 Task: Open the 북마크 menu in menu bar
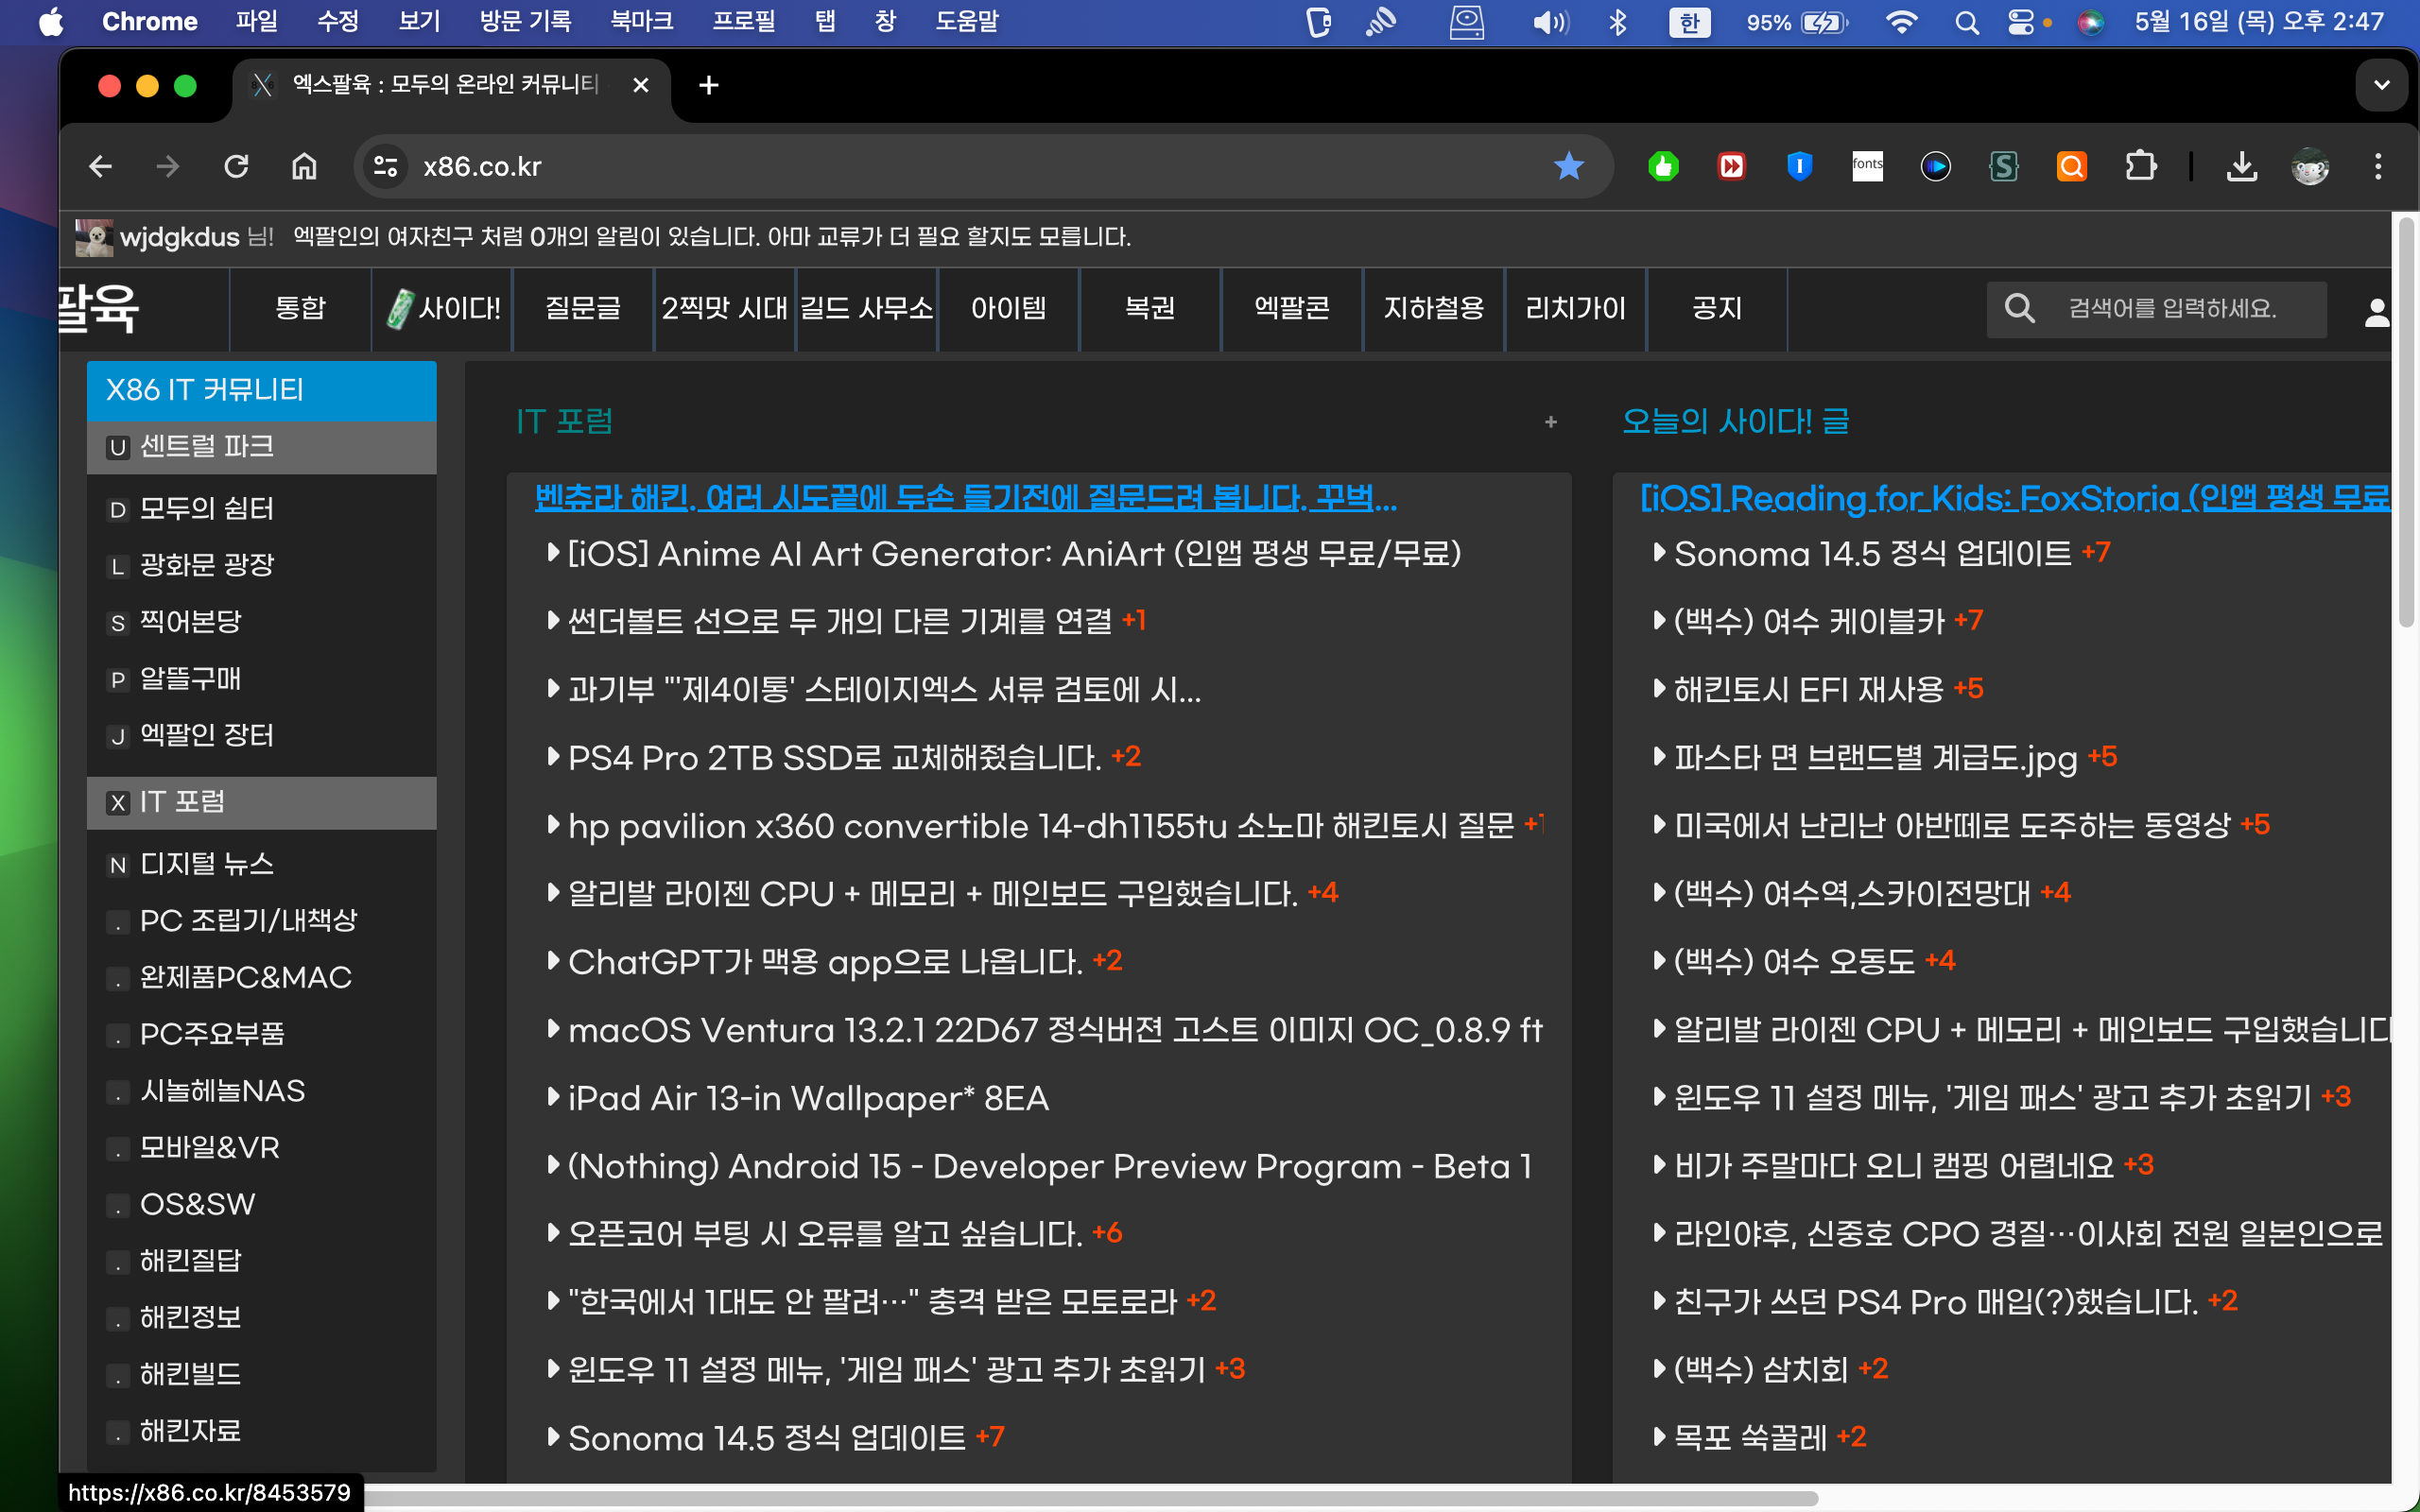641,22
